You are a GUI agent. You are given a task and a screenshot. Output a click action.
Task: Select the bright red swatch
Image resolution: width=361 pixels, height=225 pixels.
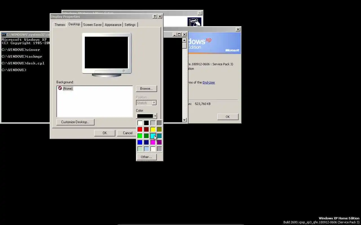point(140,129)
